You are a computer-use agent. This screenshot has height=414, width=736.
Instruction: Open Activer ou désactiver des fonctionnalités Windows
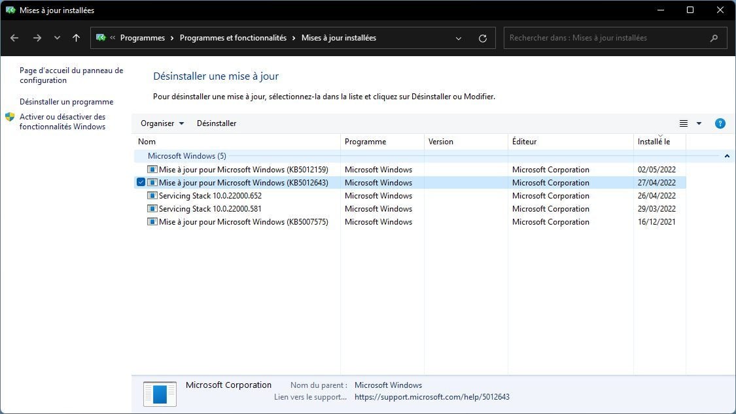tap(62, 121)
